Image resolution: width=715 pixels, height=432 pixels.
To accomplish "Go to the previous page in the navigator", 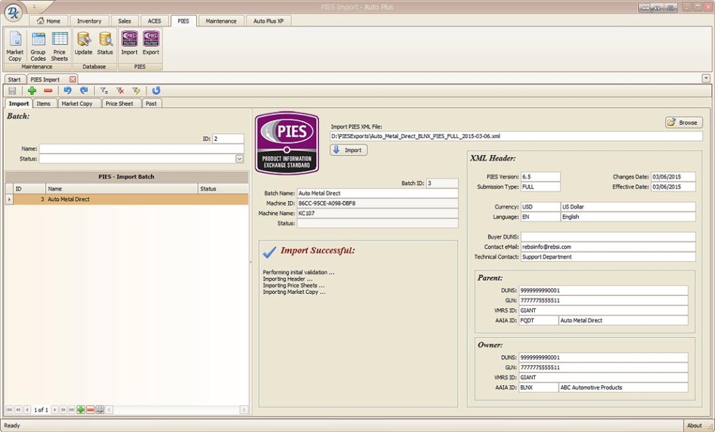I will [18, 410].
